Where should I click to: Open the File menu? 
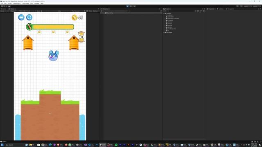[2, 3]
